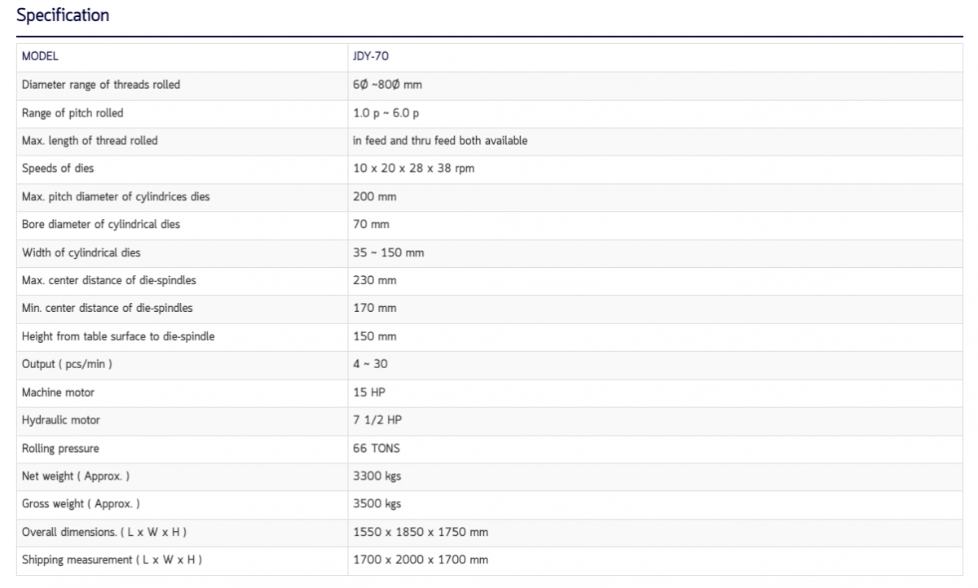Screen dimensions: 978x588
Task: Select 'Min. center distance of die-spindles' label
Action: tap(108, 308)
